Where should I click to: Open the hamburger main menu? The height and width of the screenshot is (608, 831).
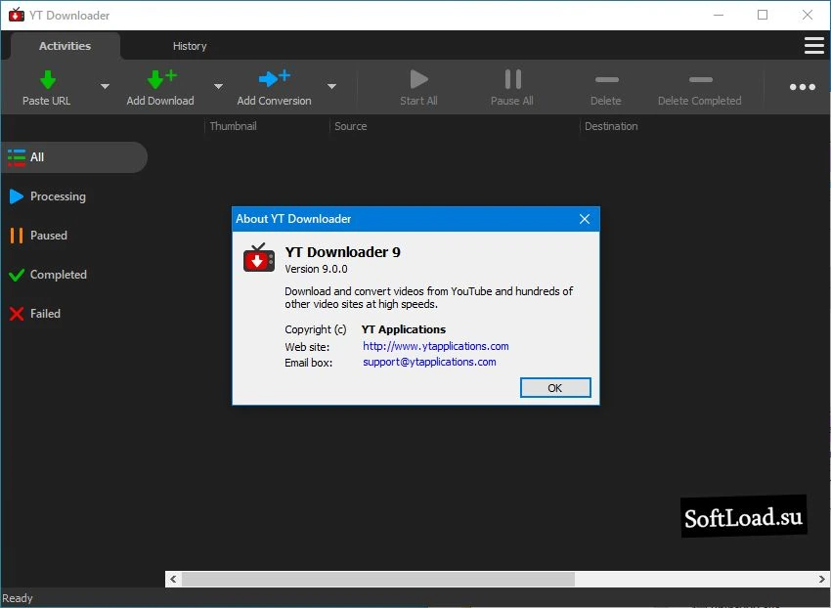coord(814,46)
